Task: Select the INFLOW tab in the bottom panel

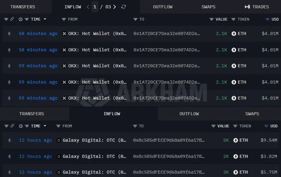Action: [x=112, y=114]
